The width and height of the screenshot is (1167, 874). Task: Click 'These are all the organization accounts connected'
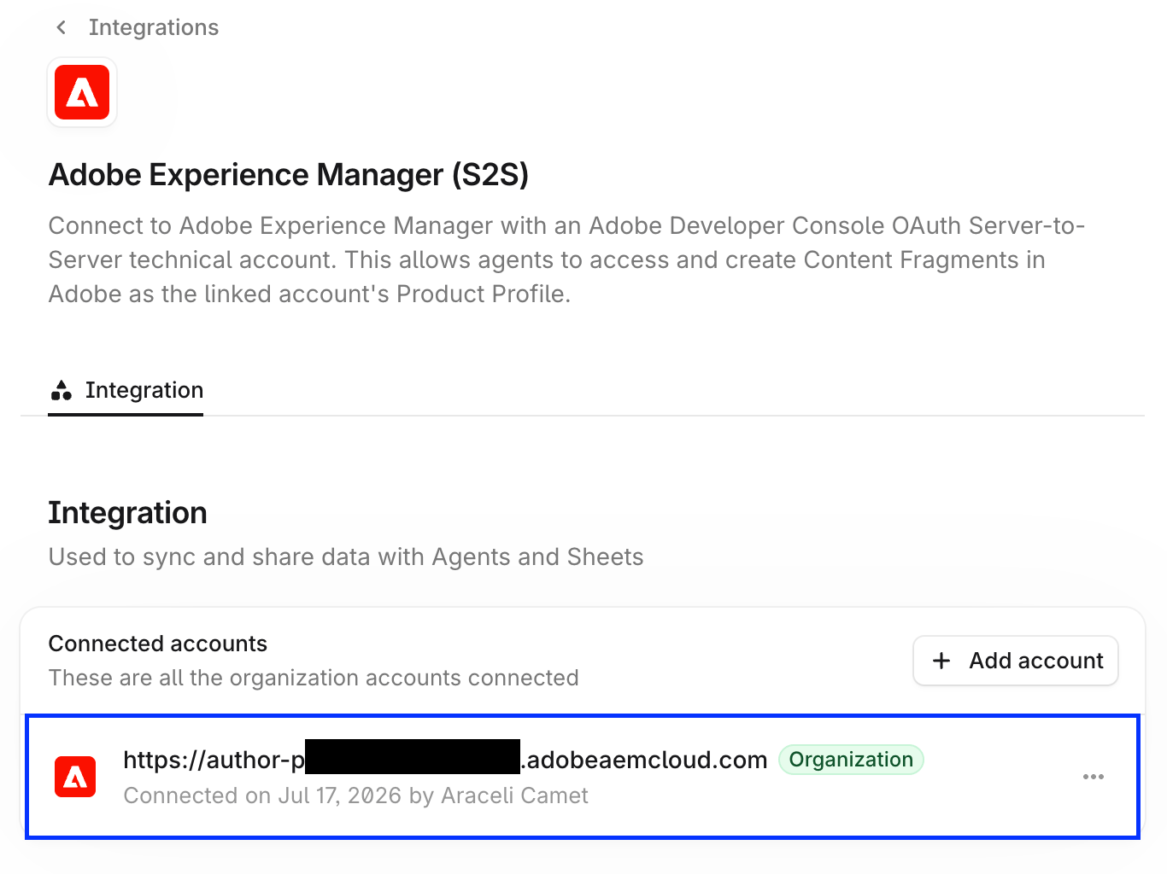tap(314, 678)
